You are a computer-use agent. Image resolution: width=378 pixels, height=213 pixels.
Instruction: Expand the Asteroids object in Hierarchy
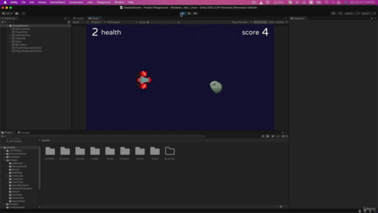(10, 38)
